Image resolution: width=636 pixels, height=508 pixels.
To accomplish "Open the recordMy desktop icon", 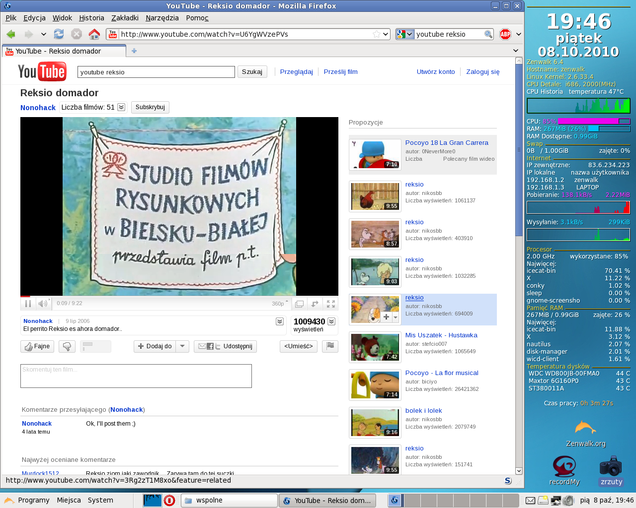I will pos(564,471).
